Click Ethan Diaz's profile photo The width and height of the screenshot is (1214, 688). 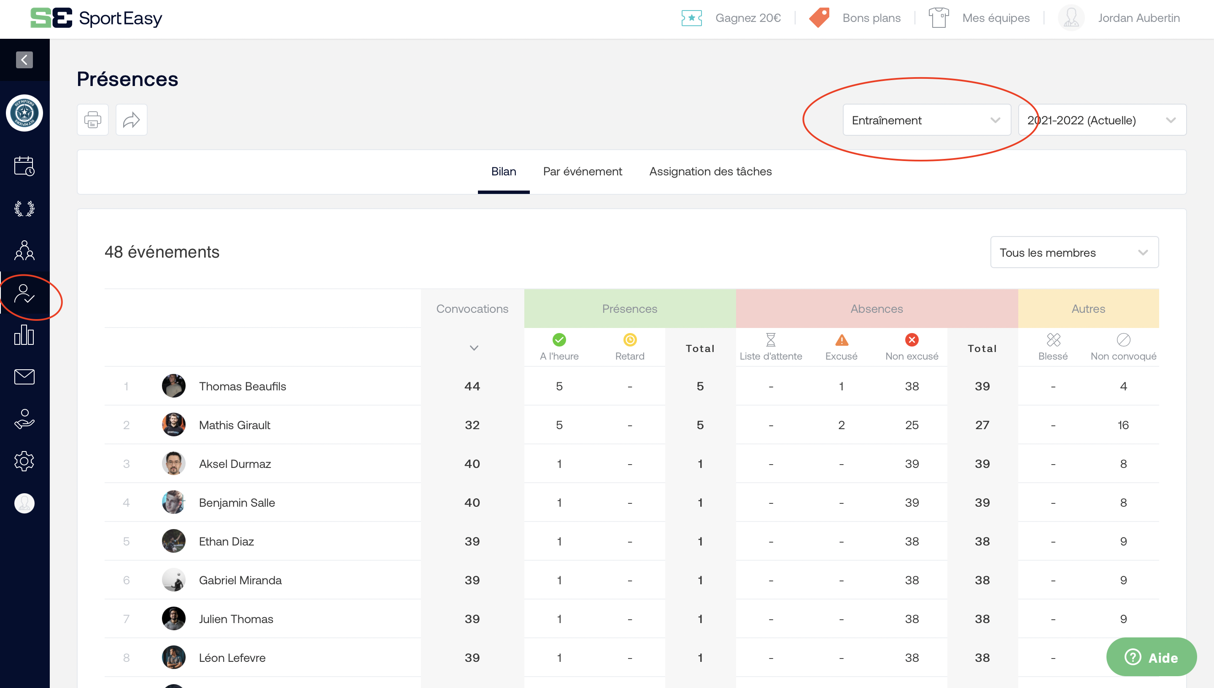coord(173,541)
